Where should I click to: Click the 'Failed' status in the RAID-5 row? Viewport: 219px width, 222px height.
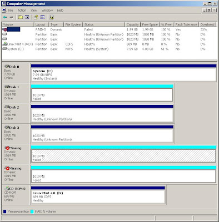(x=88, y=29)
